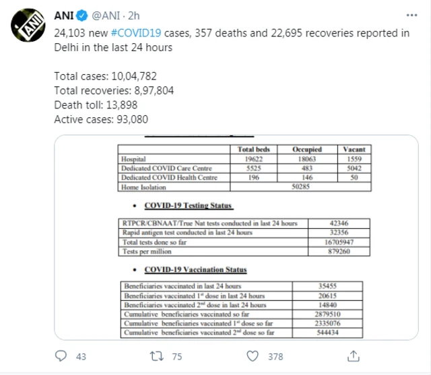
Task: Open the ANI profile avatar
Action: [x=28, y=27]
